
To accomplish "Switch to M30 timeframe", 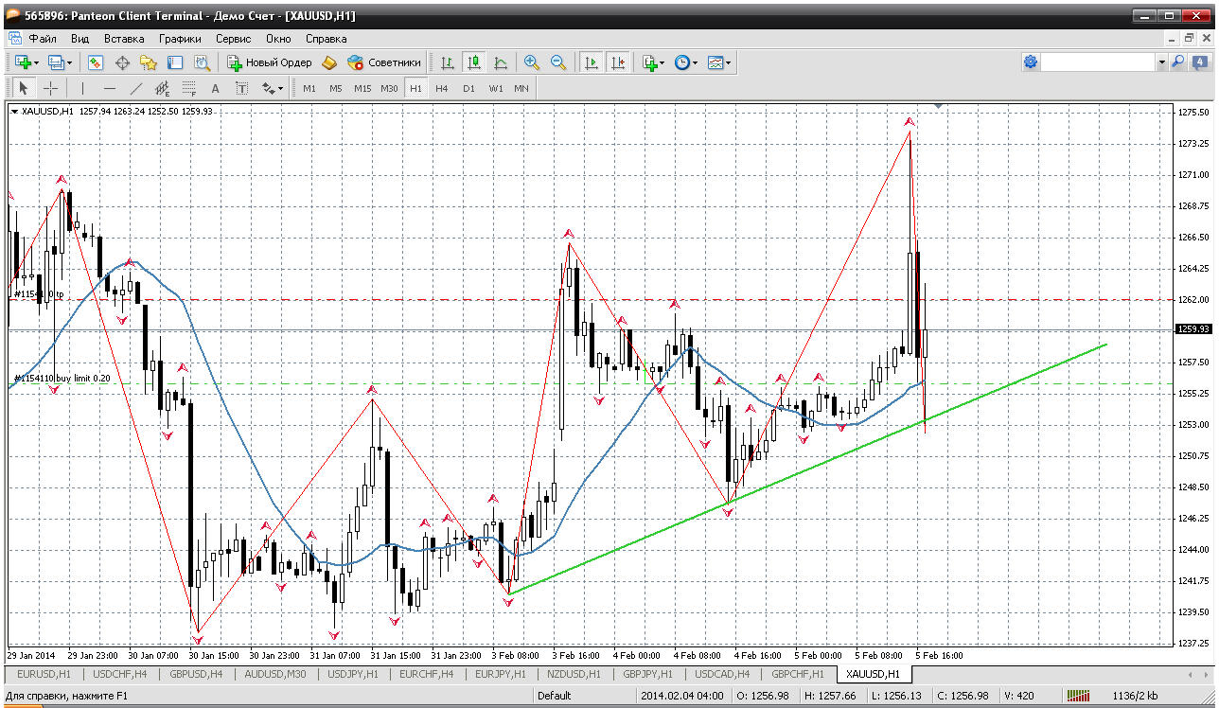I will 389,88.
